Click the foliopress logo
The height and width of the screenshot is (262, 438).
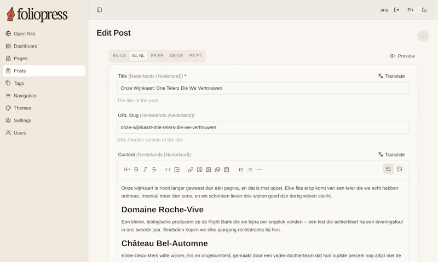[37, 14]
